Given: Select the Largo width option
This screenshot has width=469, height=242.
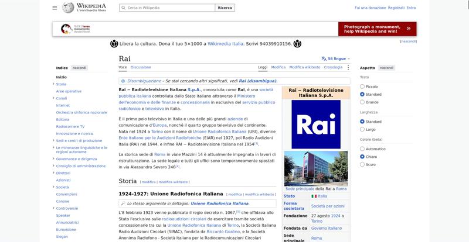Looking at the screenshot, I should [362, 130].
